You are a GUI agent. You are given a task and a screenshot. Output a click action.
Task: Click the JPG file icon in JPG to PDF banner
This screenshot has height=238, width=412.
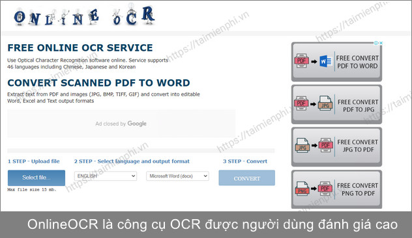[302, 145]
